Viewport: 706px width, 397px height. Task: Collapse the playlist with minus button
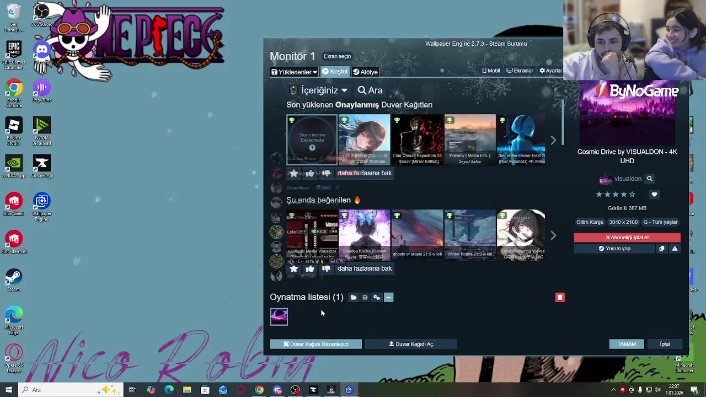click(x=388, y=297)
